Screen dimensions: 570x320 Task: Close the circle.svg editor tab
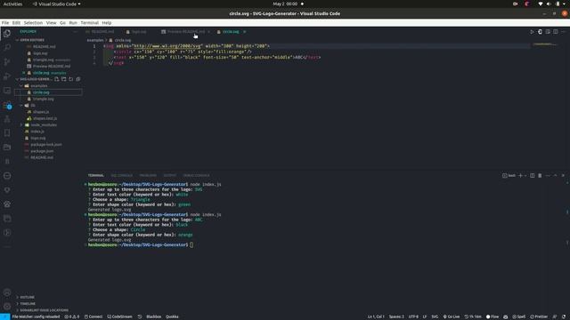(245, 32)
